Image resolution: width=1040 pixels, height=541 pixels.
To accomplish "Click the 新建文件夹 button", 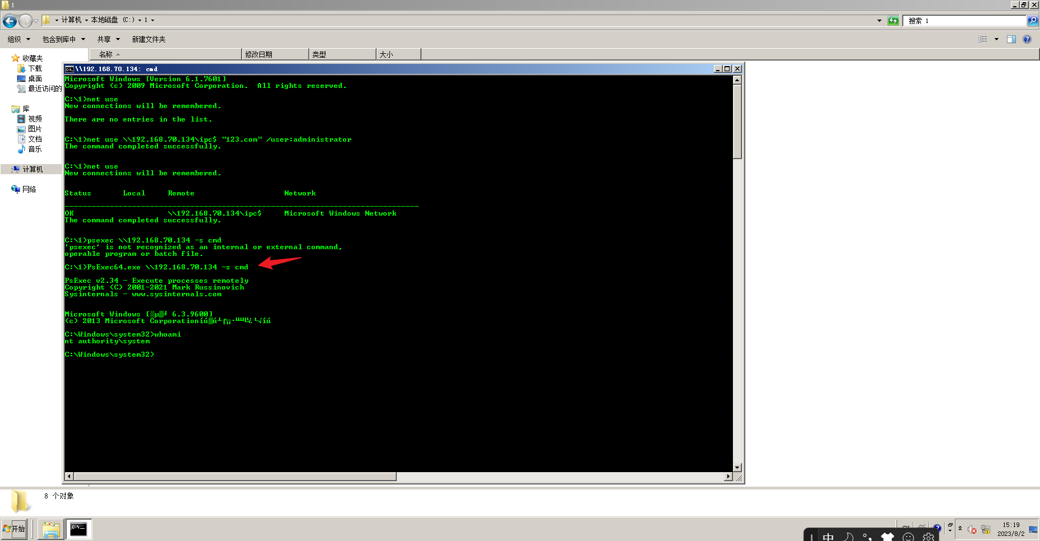I will tap(148, 39).
